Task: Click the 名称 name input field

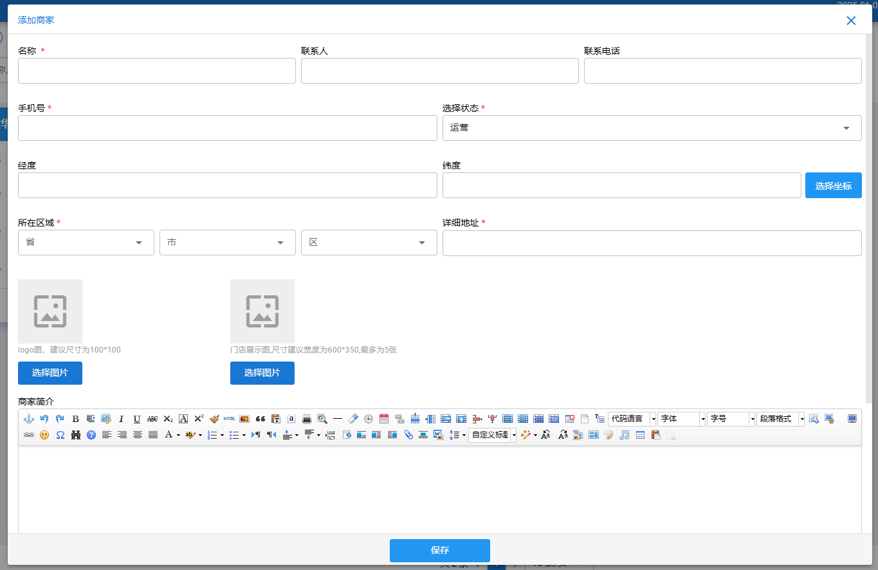Action: (x=157, y=71)
